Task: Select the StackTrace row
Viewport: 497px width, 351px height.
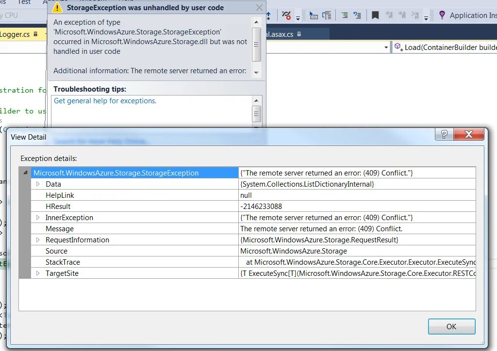Action: point(253,262)
